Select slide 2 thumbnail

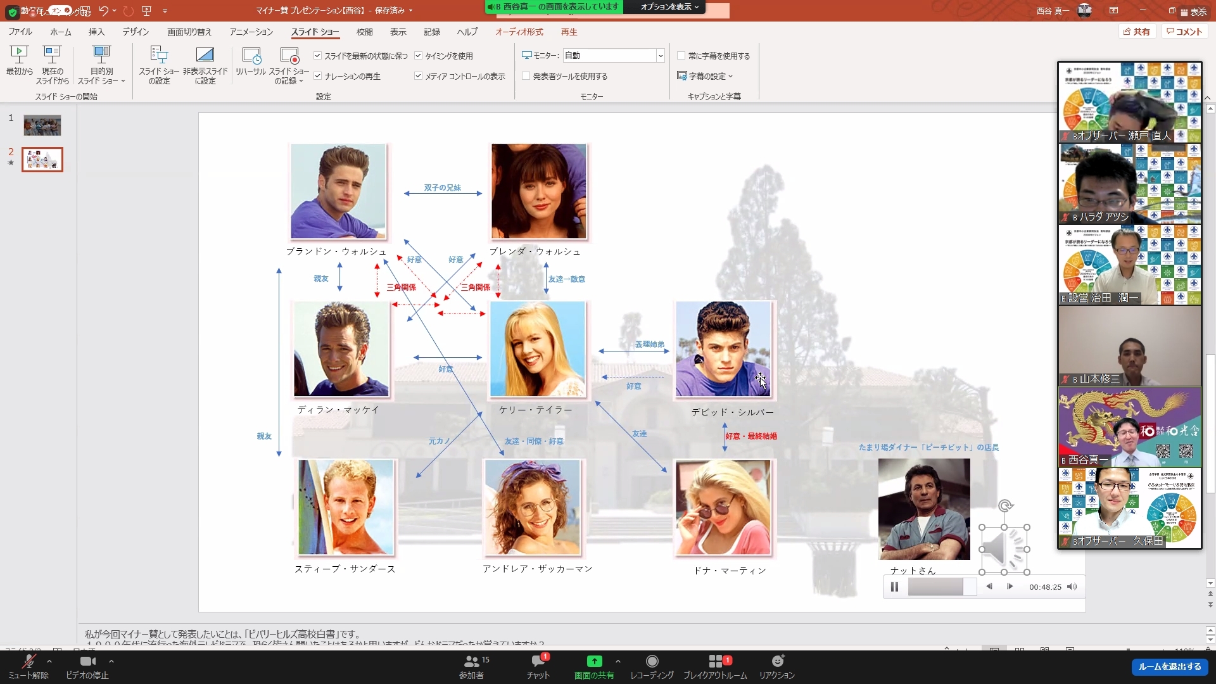click(x=42, y=160)
